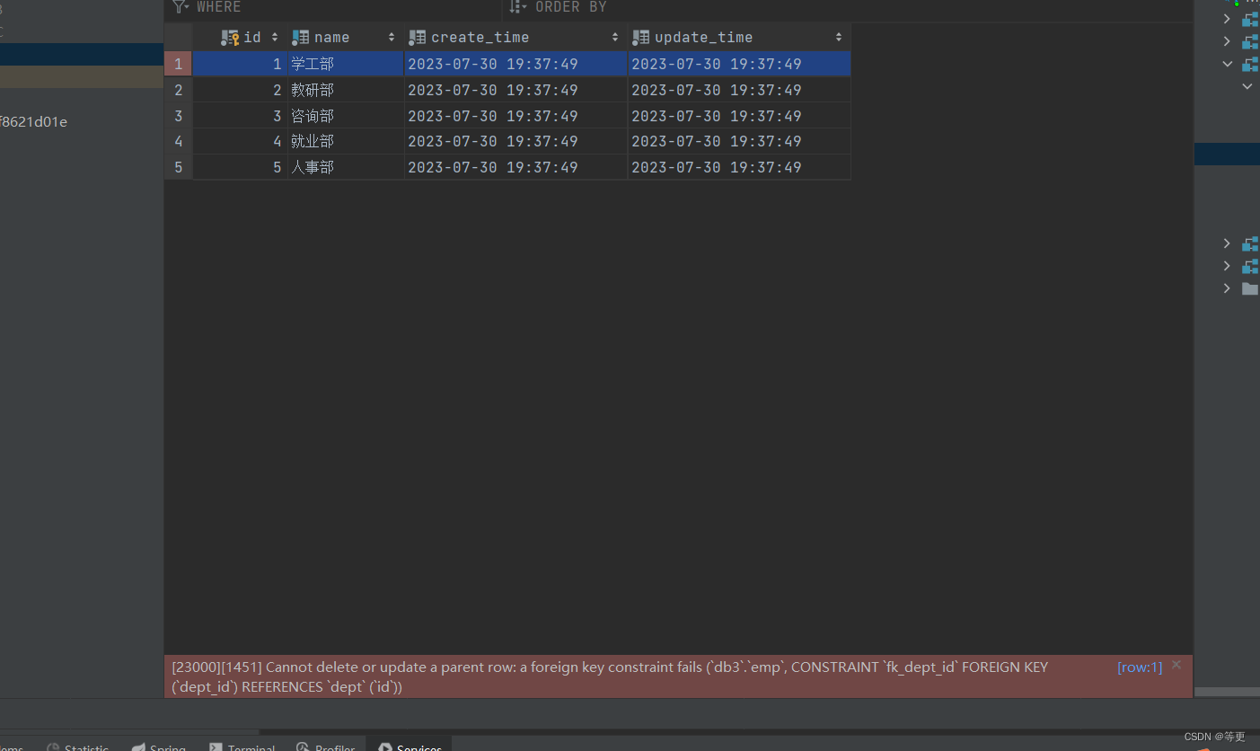Screen dimensions: 1260x751
Task: Click update_time cell in the 人事部 row
Action: [739, 167]
